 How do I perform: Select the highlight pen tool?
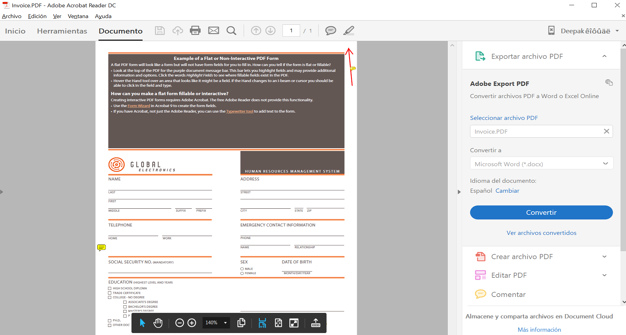[x=349, y=31]
